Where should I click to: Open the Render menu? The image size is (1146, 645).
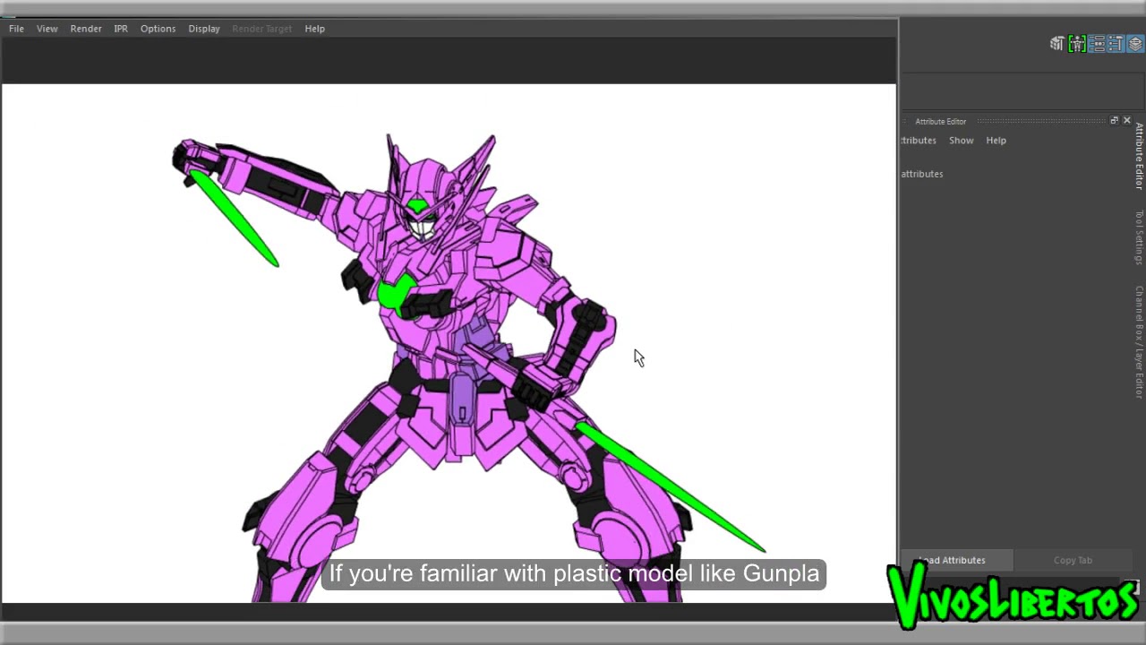coord(86,29)
